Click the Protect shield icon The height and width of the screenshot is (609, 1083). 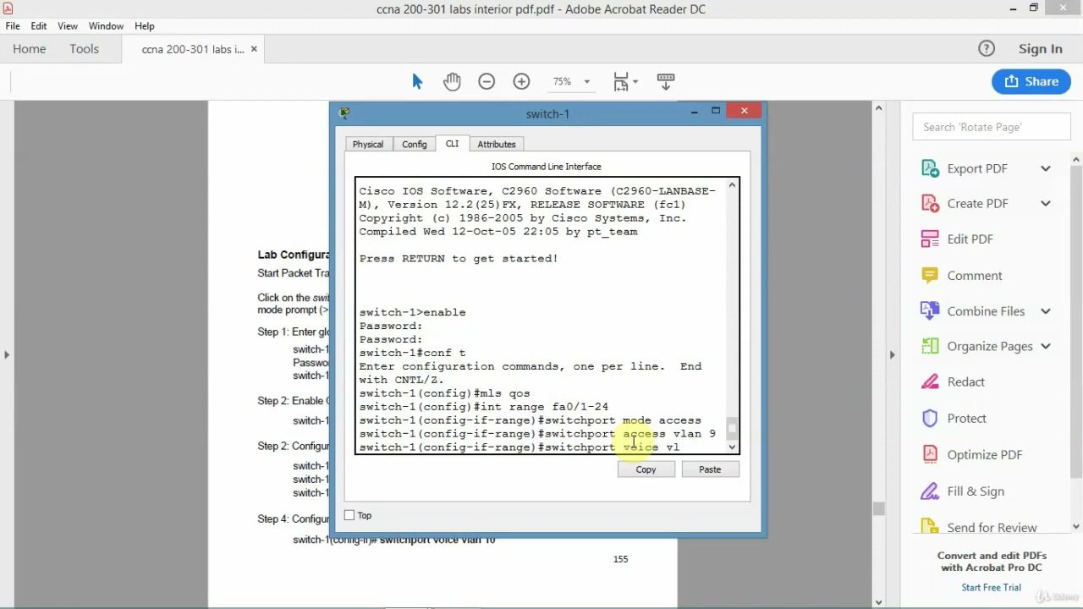tap(930, 418)
